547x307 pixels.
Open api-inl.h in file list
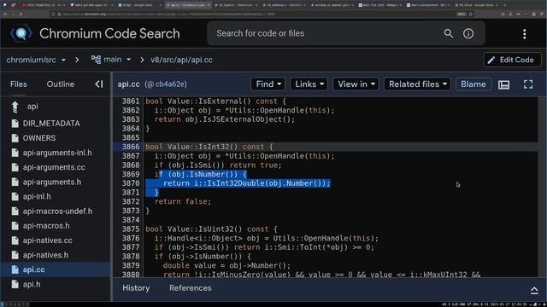(x=37, y=197)
